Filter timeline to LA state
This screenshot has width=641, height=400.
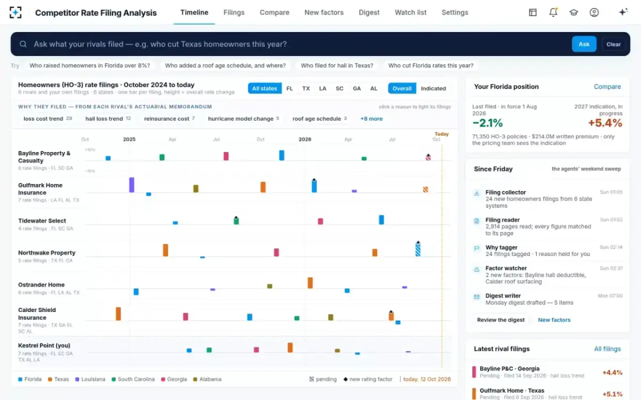tap(323, 89)
